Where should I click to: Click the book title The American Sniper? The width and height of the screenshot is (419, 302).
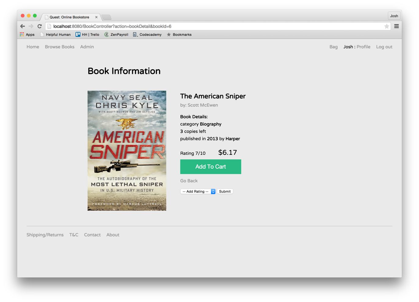(213, 96)
